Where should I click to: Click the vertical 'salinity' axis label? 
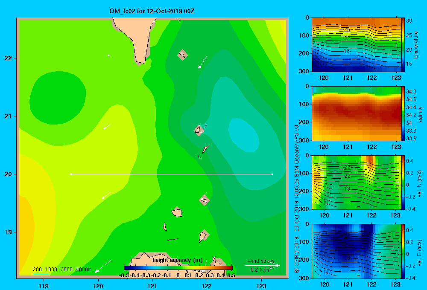pyautogui.click(x=420, y=114)
